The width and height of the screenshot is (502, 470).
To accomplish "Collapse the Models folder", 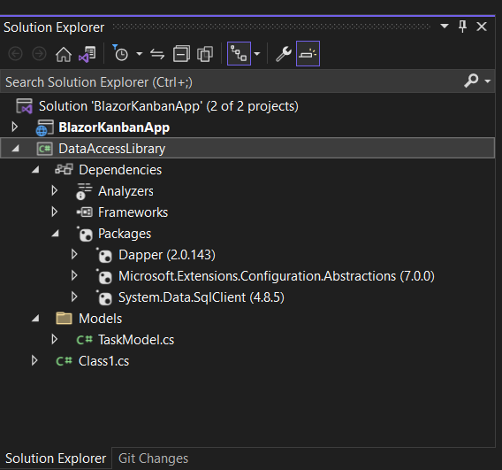I will pos(35,319).
